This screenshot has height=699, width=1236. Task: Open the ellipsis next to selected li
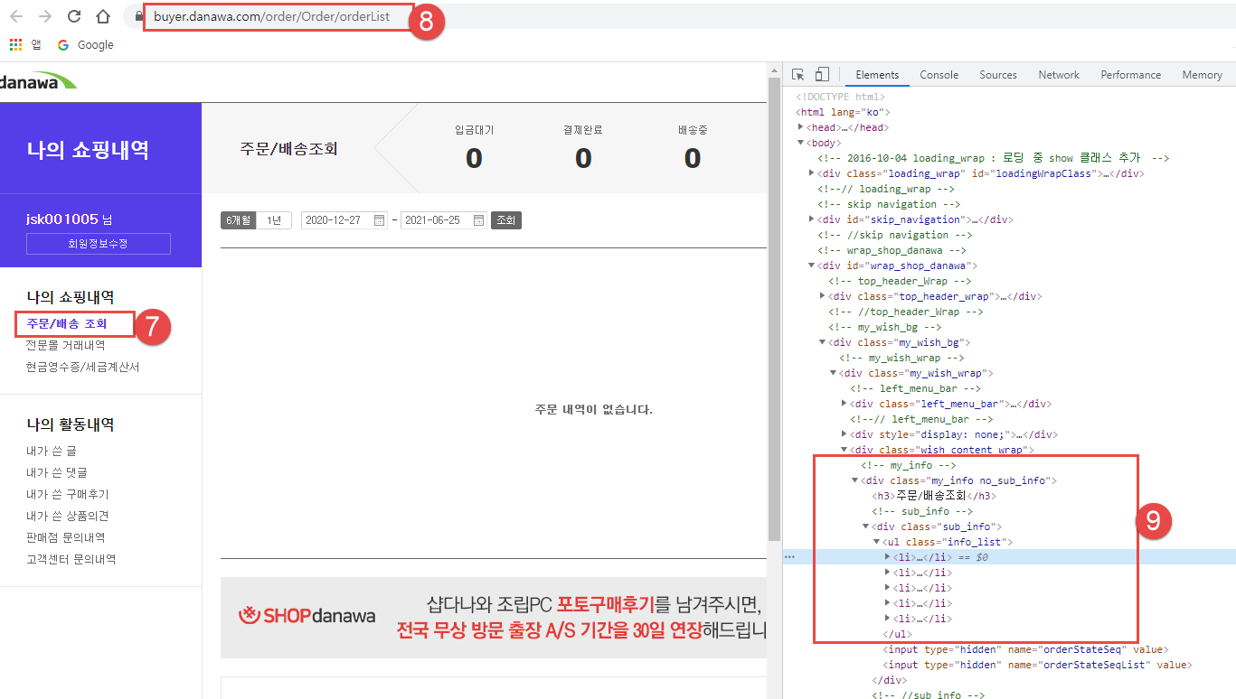pyautogui.click(x=789, y=557)
